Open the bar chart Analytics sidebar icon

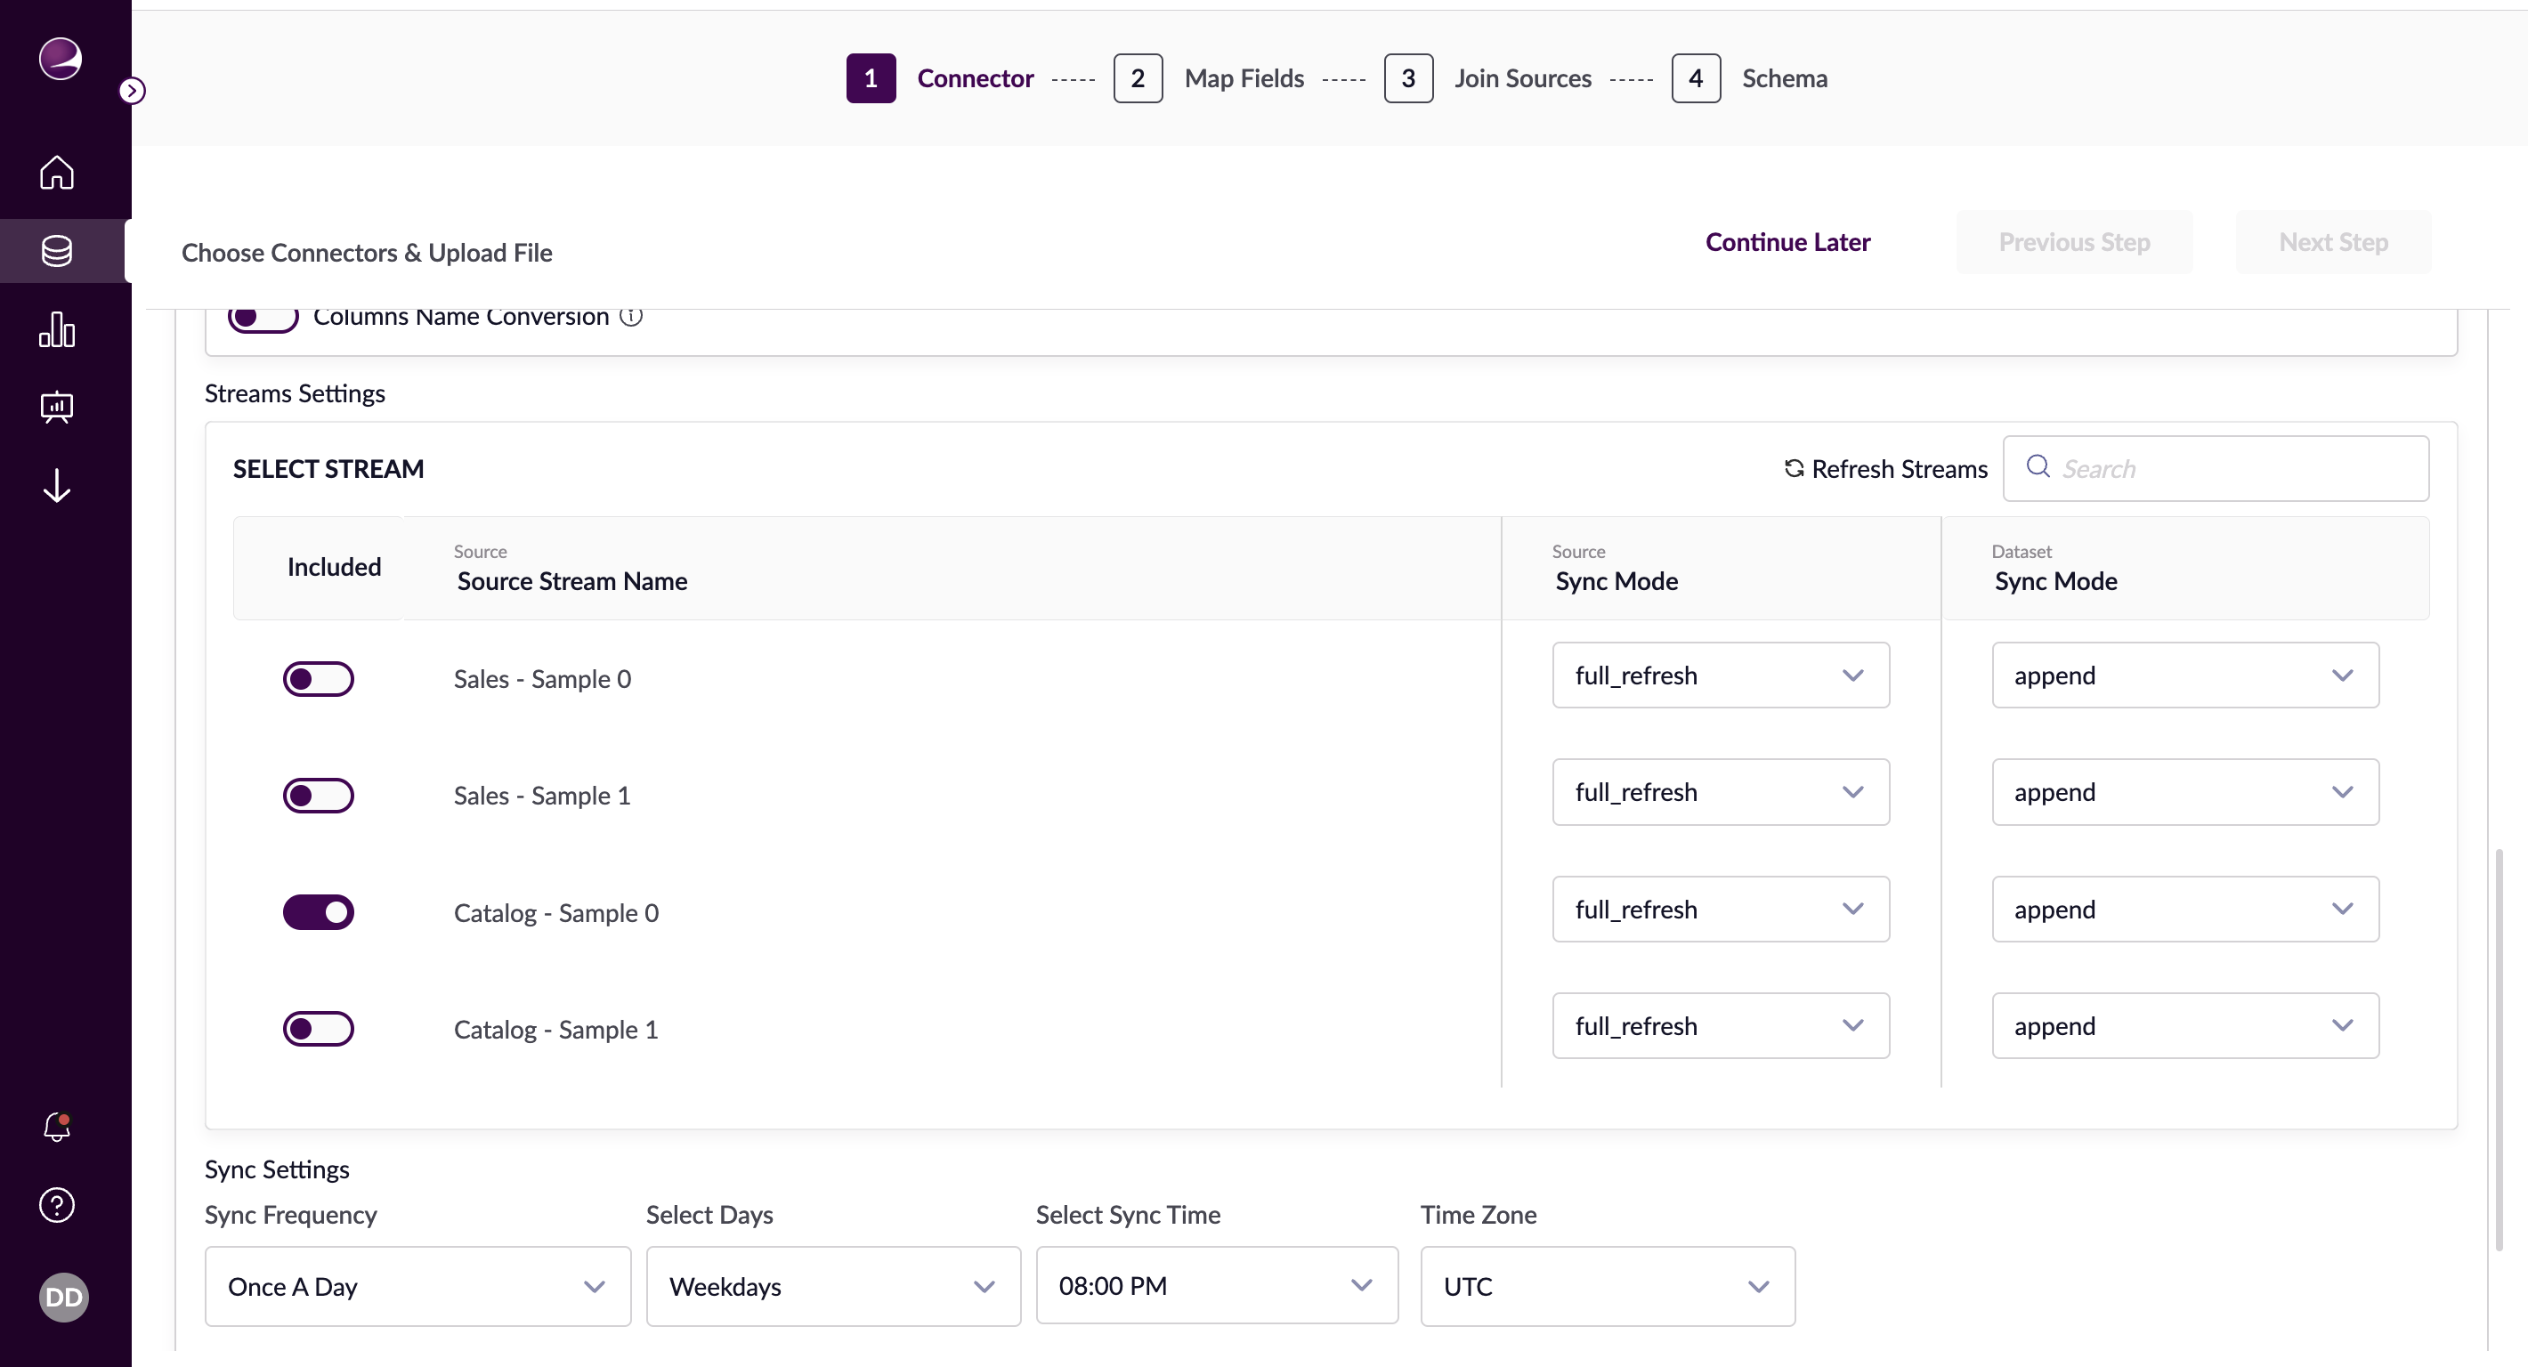pyautogui.click(x=57, y=329)
